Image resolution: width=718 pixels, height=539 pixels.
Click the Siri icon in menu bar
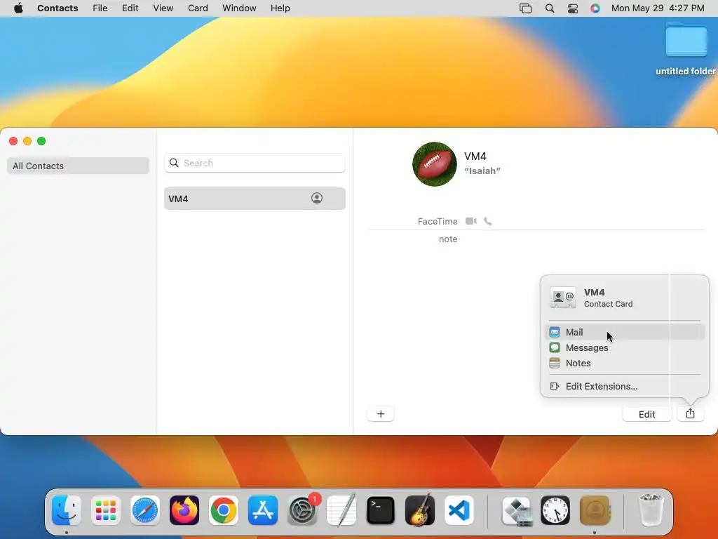coord(595,8)
